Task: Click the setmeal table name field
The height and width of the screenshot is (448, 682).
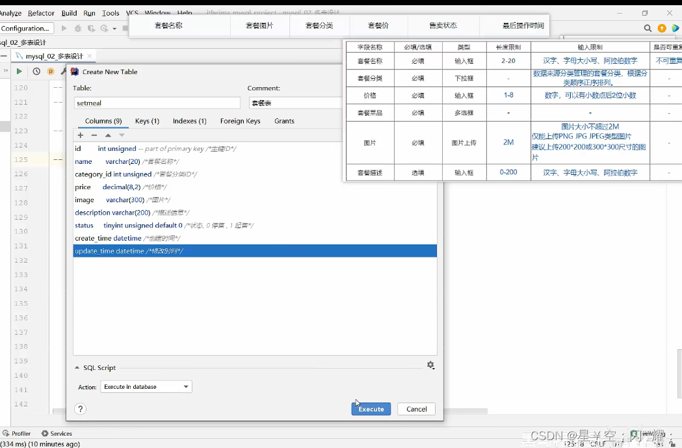Action: pos(157,102)
